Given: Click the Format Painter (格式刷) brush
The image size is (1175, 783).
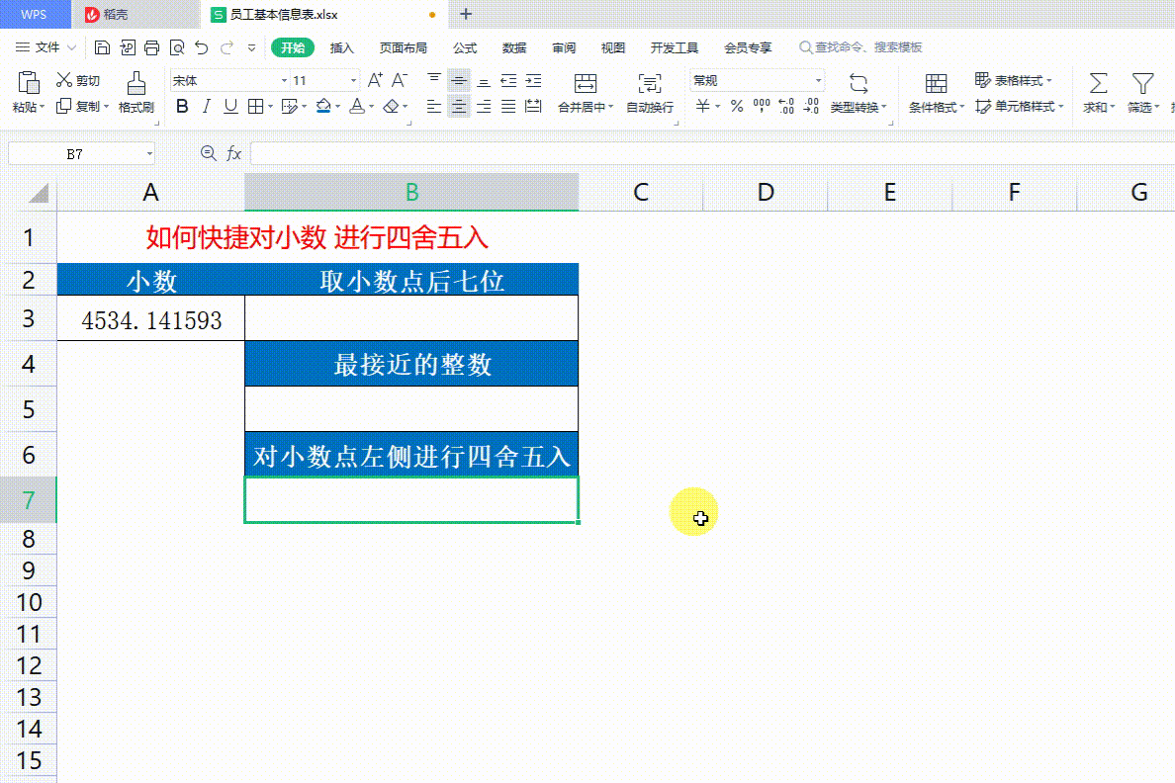Looking at the screenshot, I should [x=136, y=92].
